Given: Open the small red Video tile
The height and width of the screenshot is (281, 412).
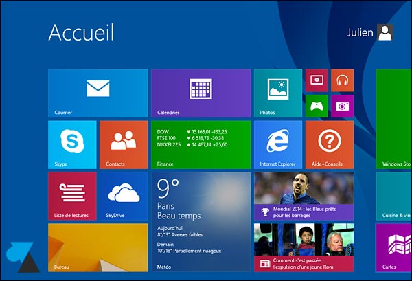Looking at the screenshot, I should (x=317, y=80).
